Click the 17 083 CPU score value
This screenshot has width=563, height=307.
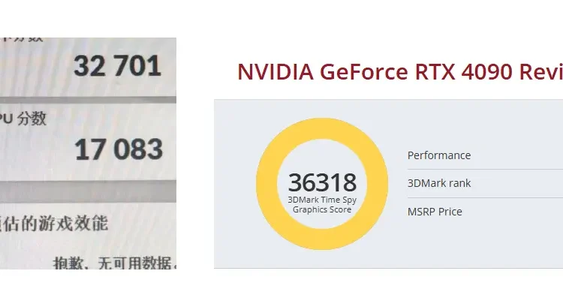[119, 149]
